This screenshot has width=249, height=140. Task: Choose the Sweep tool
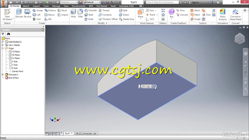pyautogui.click(x=38, y=10)
